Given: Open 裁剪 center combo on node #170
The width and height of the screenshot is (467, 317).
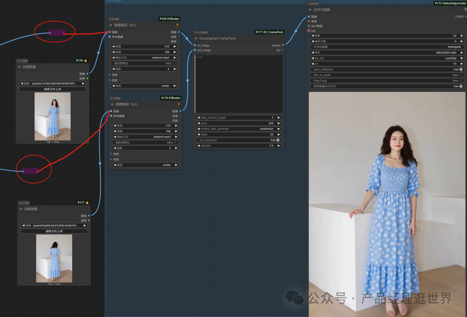Looking at the screenshot, I should (145, 165).
